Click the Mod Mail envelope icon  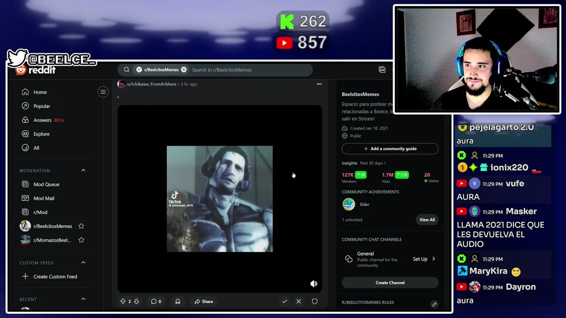pos(25,198)
